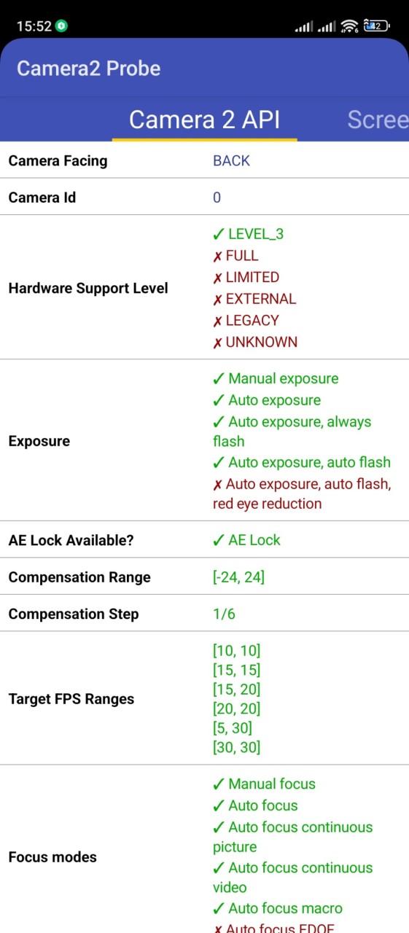Screen dimensions: 409x933
Task: Tap the WiFi icon in status bar
Action: click(x=350, y=26)
